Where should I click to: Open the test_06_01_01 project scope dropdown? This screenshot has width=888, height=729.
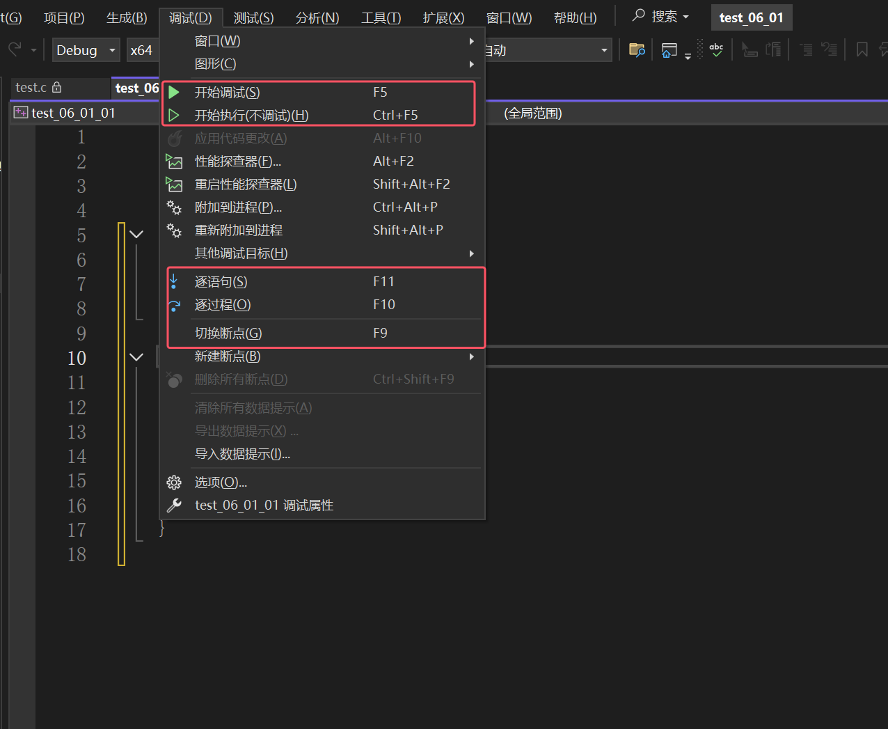click(x=85, y=113)
